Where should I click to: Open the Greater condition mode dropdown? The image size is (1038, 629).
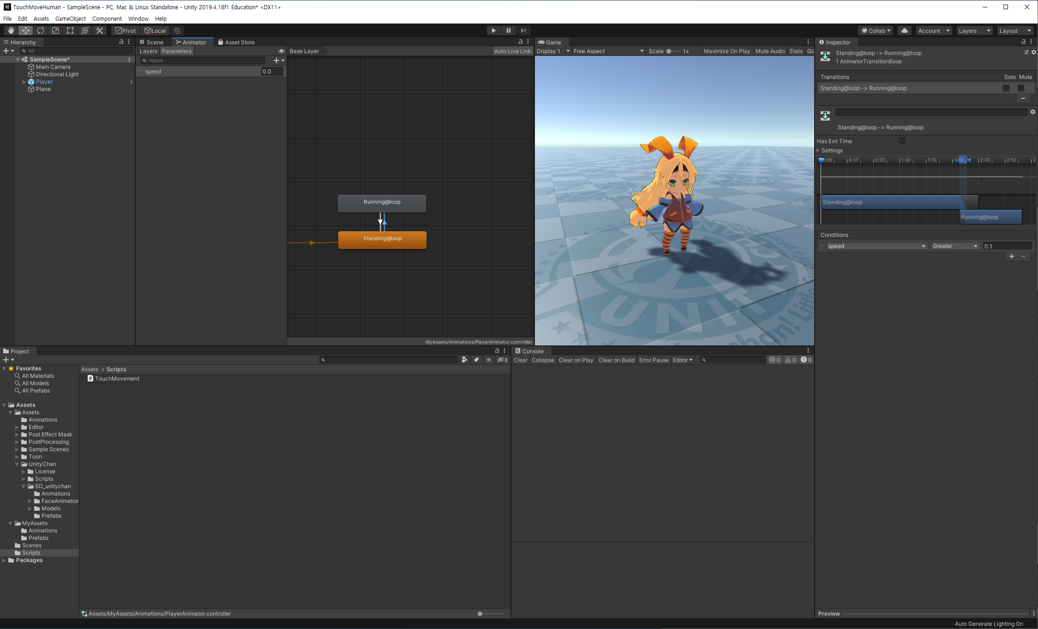(954, 246)
